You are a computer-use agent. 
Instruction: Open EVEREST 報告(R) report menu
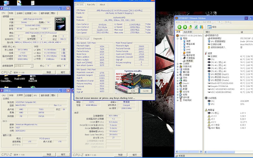coord(197,22)
